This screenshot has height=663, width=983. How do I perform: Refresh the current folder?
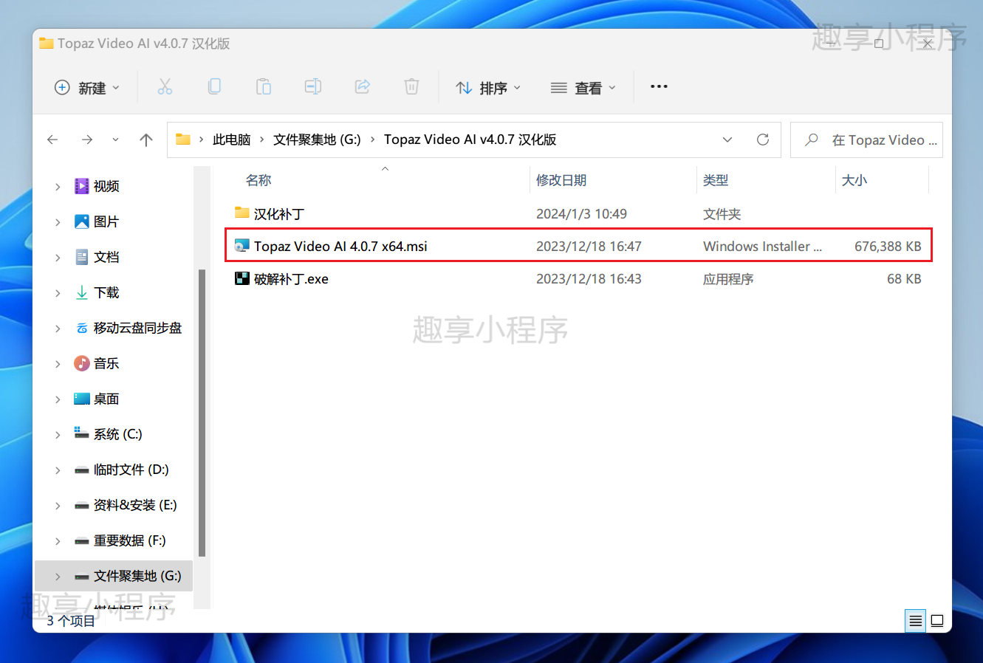pyautogui.click(x=763, y=140)
